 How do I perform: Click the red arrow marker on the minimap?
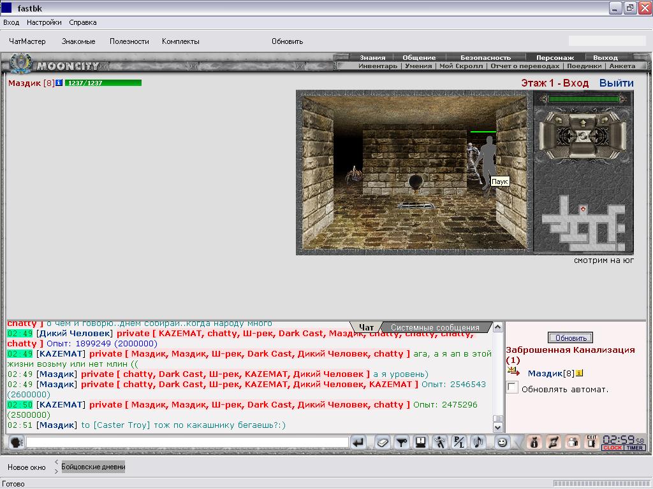coord(583,209)
